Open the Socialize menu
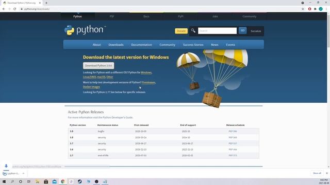 (256, 31)
